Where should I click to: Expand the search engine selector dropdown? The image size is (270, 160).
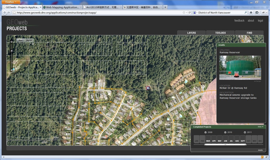(195, 12)
